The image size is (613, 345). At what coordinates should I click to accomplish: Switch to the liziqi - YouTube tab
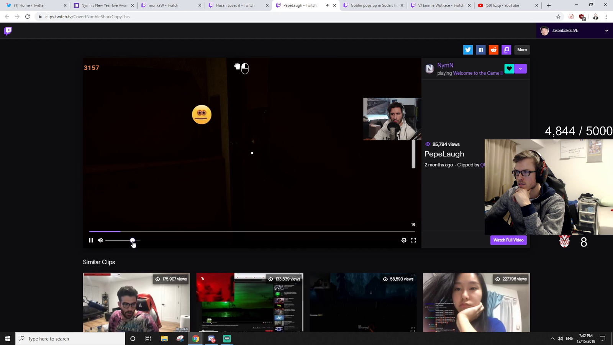click(508, 5)
